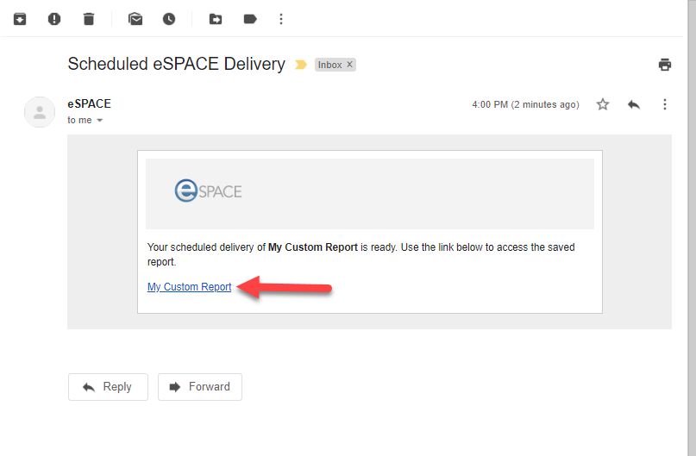Toggle the yellow importance marker
The height and width of the screenshot is (456, 696).
[301, 65]
